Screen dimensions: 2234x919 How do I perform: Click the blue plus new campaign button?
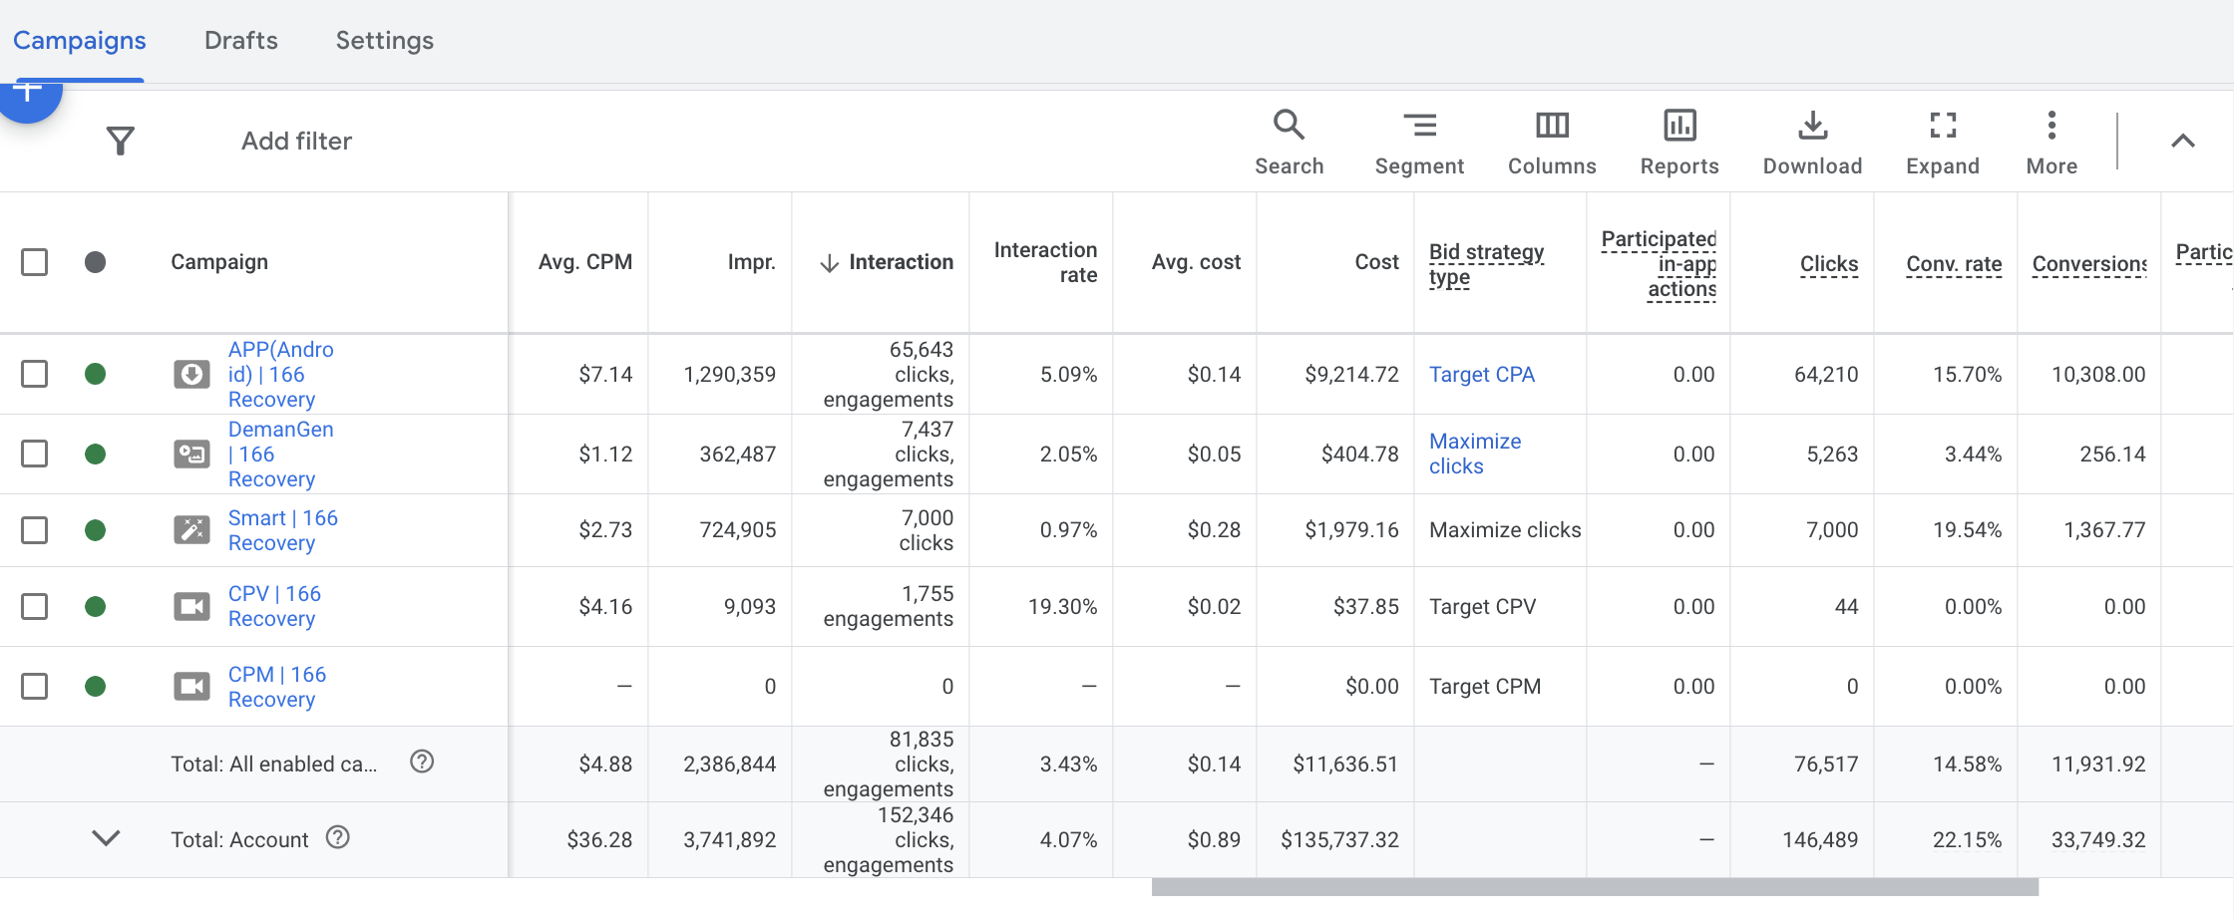pyautogui.click(x=30, y=96)
